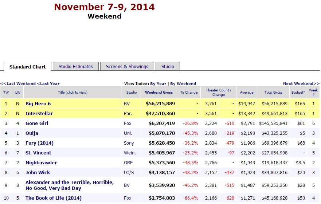
Task: Open Ouija movie details
Action: 32,133
